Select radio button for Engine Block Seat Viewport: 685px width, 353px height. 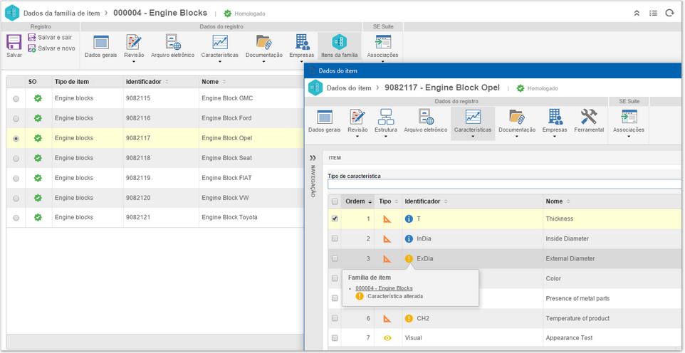click(16, 158)
